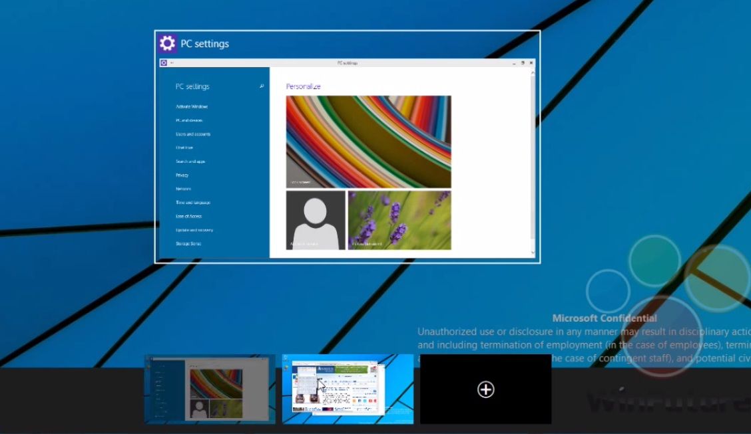Click the back arrow in PC settings title bar
This screenshot has height=434, width=751.
coord(172,63)
